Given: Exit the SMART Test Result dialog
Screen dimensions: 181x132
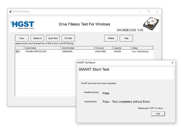Looking at the screenshot, I should tap(158, 114).
